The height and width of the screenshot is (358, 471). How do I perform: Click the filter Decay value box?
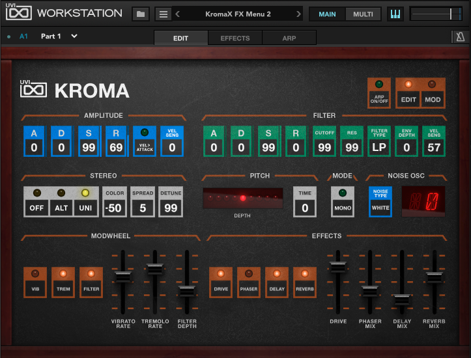pos(241,147)
